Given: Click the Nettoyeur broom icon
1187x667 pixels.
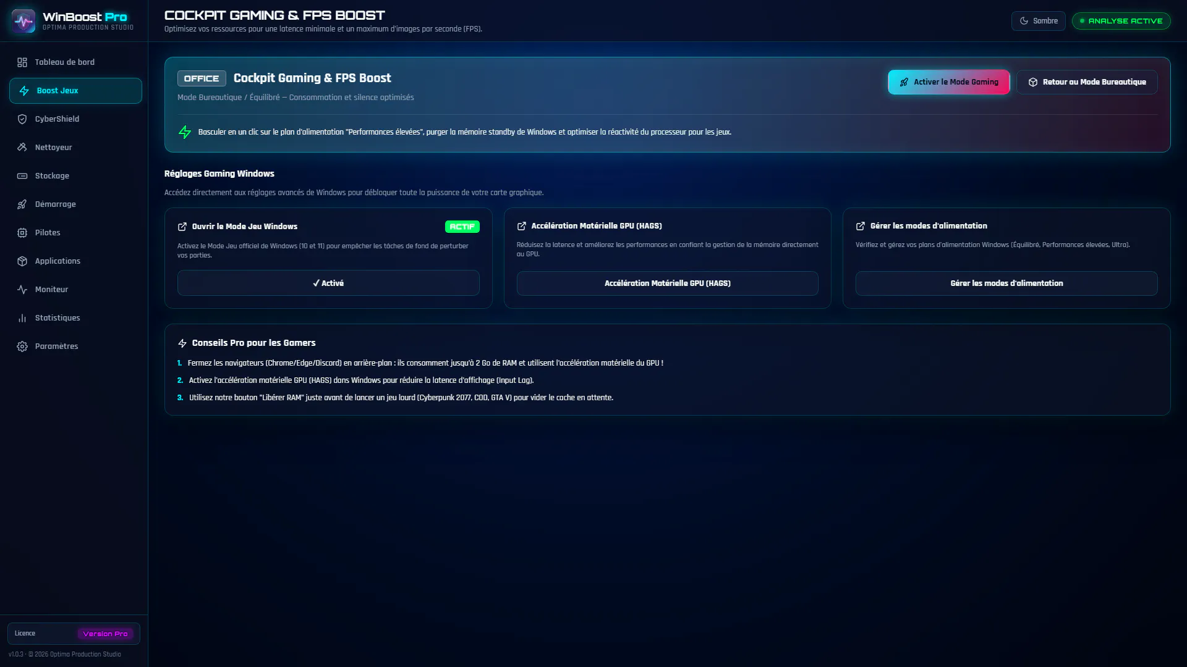Looking at the screenshot, I should tap(22, 148).
